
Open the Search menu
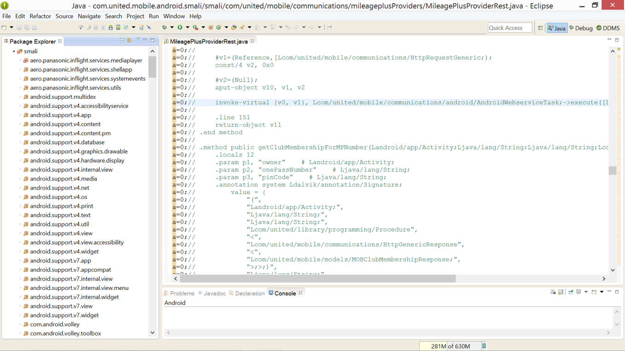pyautogui.click(x=114, y=16)
